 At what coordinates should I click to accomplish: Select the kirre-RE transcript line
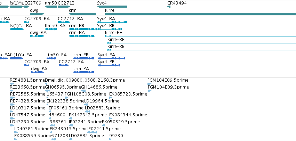coord(200,36)
